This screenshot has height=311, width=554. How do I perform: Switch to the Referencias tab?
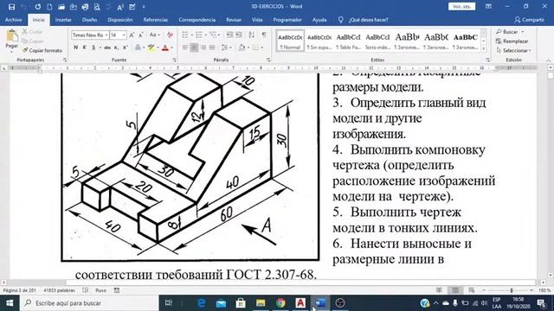156,20
